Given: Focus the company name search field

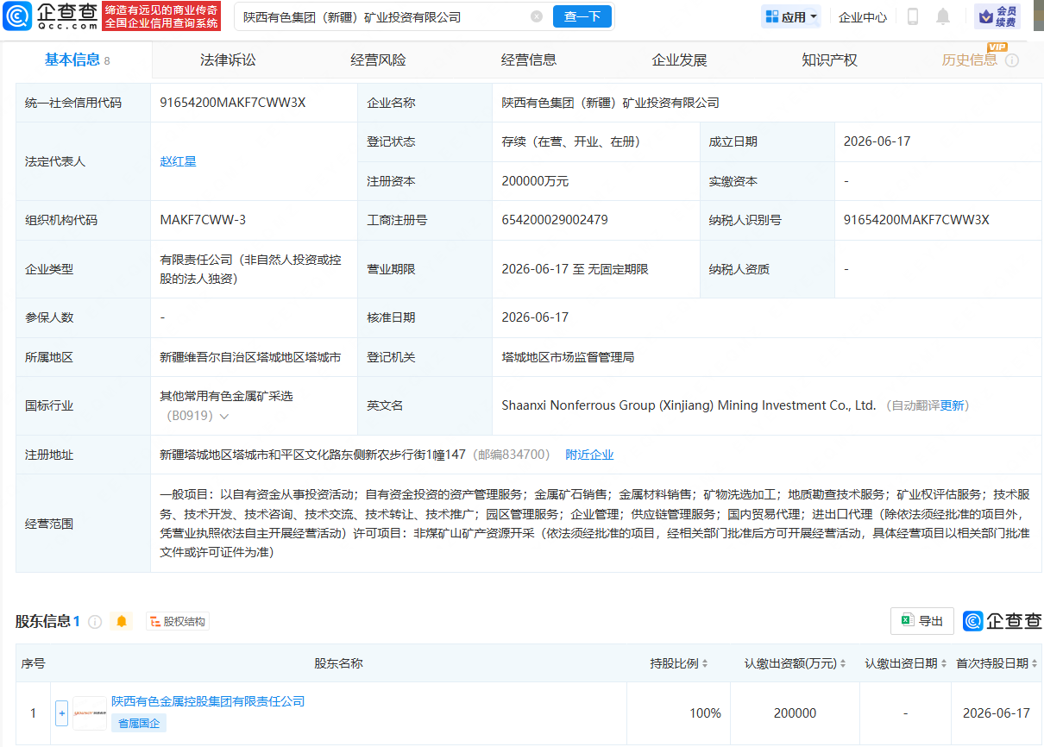Looking at the screenshot, I should point(384,16).
